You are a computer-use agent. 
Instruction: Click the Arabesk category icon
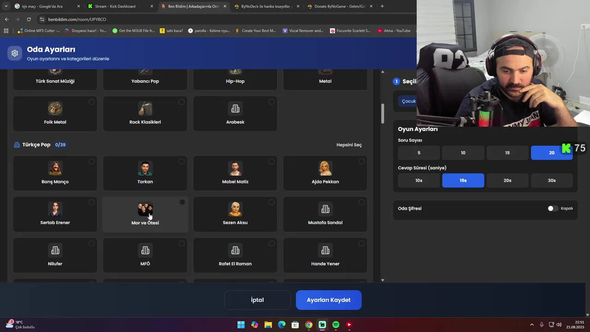coord(235,109)
